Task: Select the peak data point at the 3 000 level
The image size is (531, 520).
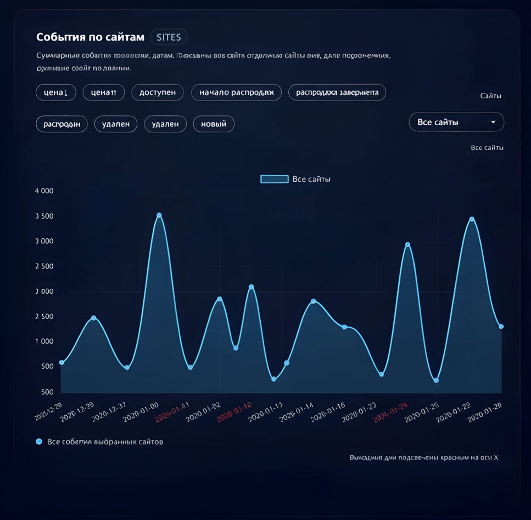Action: pos(408,244)
